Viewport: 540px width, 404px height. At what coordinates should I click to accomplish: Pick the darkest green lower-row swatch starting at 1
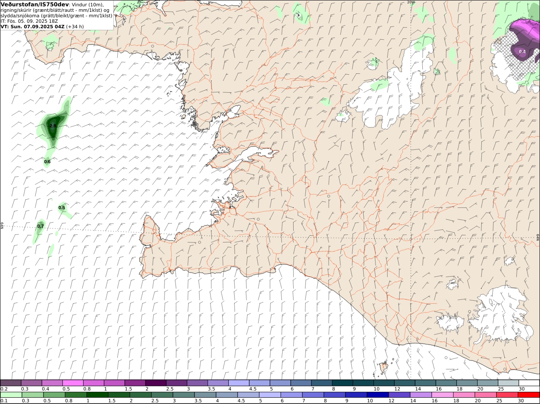97,395
